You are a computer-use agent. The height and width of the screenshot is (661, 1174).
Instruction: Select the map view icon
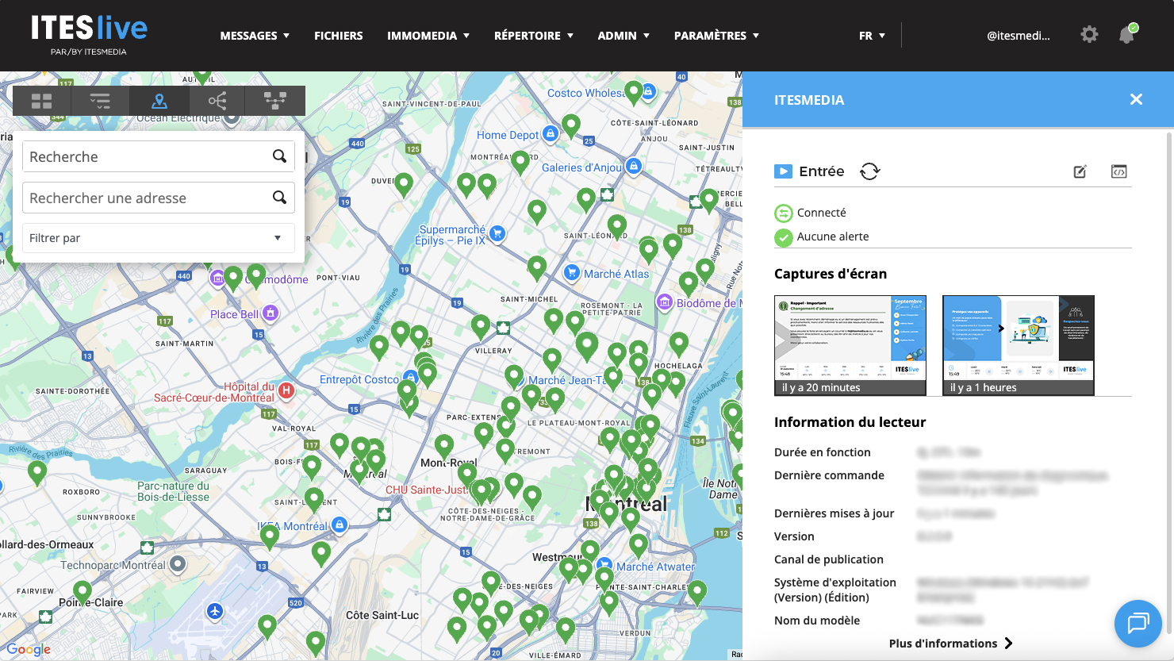tap(159, 101)
